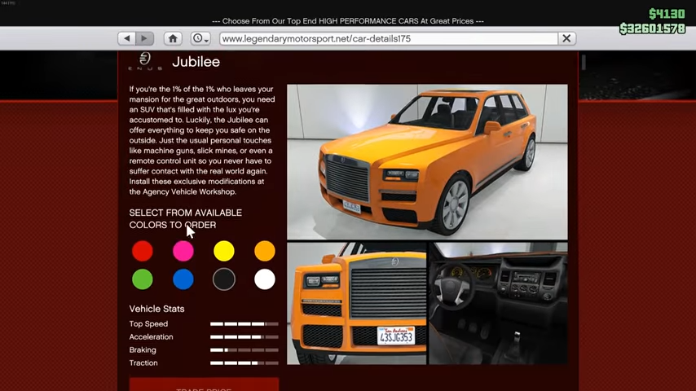Go back with the browser back arrow

pos(127,38)
